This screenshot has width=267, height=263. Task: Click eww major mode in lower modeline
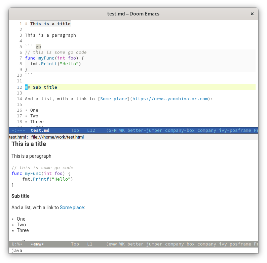point(113,244)
